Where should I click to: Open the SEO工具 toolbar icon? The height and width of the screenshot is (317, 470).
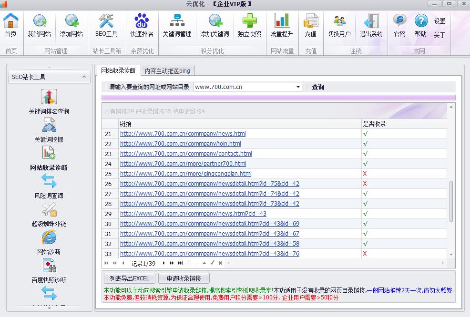click(x=106, y=25)
